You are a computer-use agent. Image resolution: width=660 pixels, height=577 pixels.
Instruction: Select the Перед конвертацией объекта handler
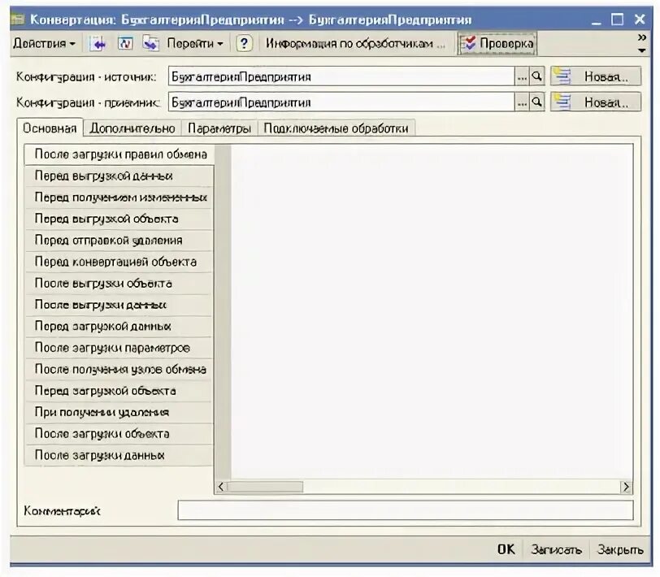pos(119,262)
